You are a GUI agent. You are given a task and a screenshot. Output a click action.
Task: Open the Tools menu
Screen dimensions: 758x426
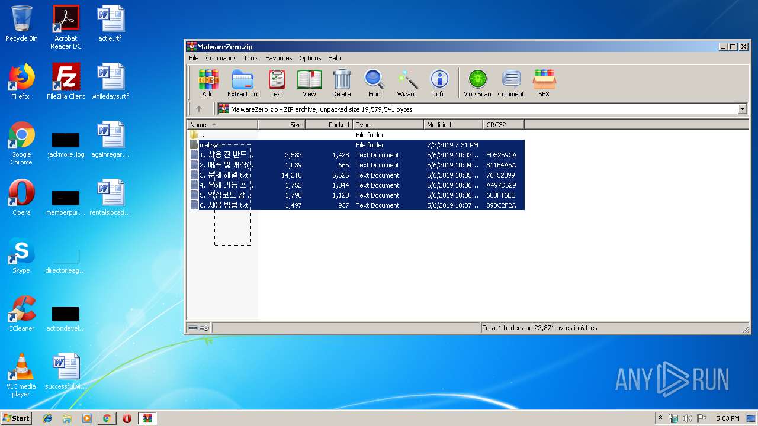[251, 58]
